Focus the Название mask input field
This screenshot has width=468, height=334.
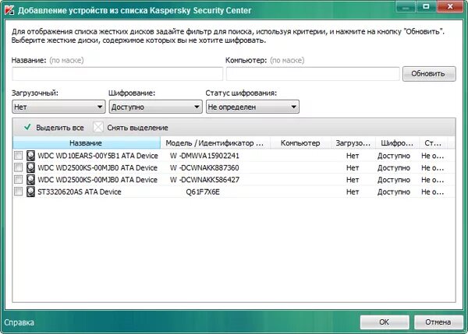tap(117, 74)
